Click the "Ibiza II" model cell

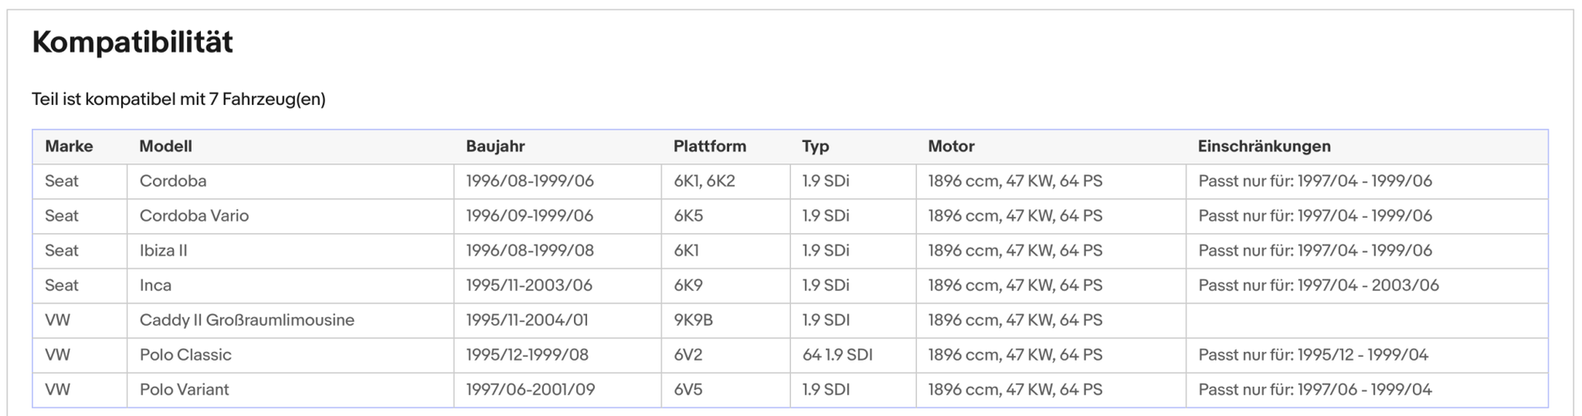coord(163,251)
